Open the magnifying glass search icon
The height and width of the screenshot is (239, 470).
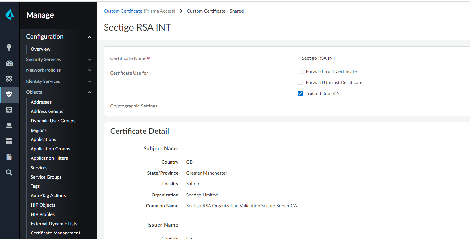9,172
